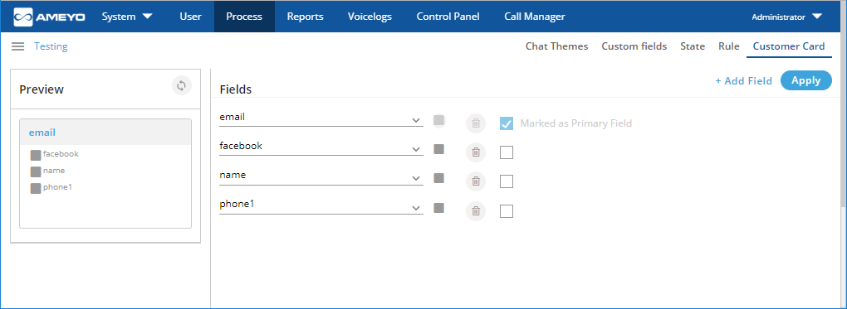Image resolution: width=847 pixels, height=309 pixels.
Task: Open the Control Panel menu
Action: click(448, 17)
